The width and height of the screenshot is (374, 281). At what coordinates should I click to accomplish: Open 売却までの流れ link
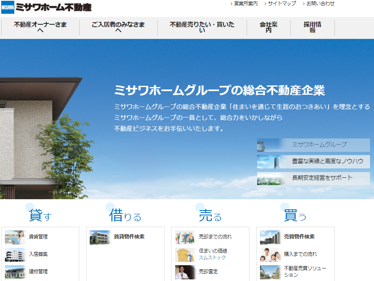tap(216, 236)
